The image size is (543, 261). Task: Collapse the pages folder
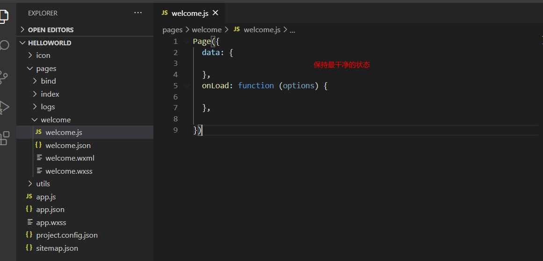[85, 69]
